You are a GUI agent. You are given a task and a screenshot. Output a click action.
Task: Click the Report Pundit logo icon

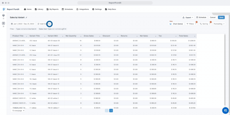coord(4,9)
